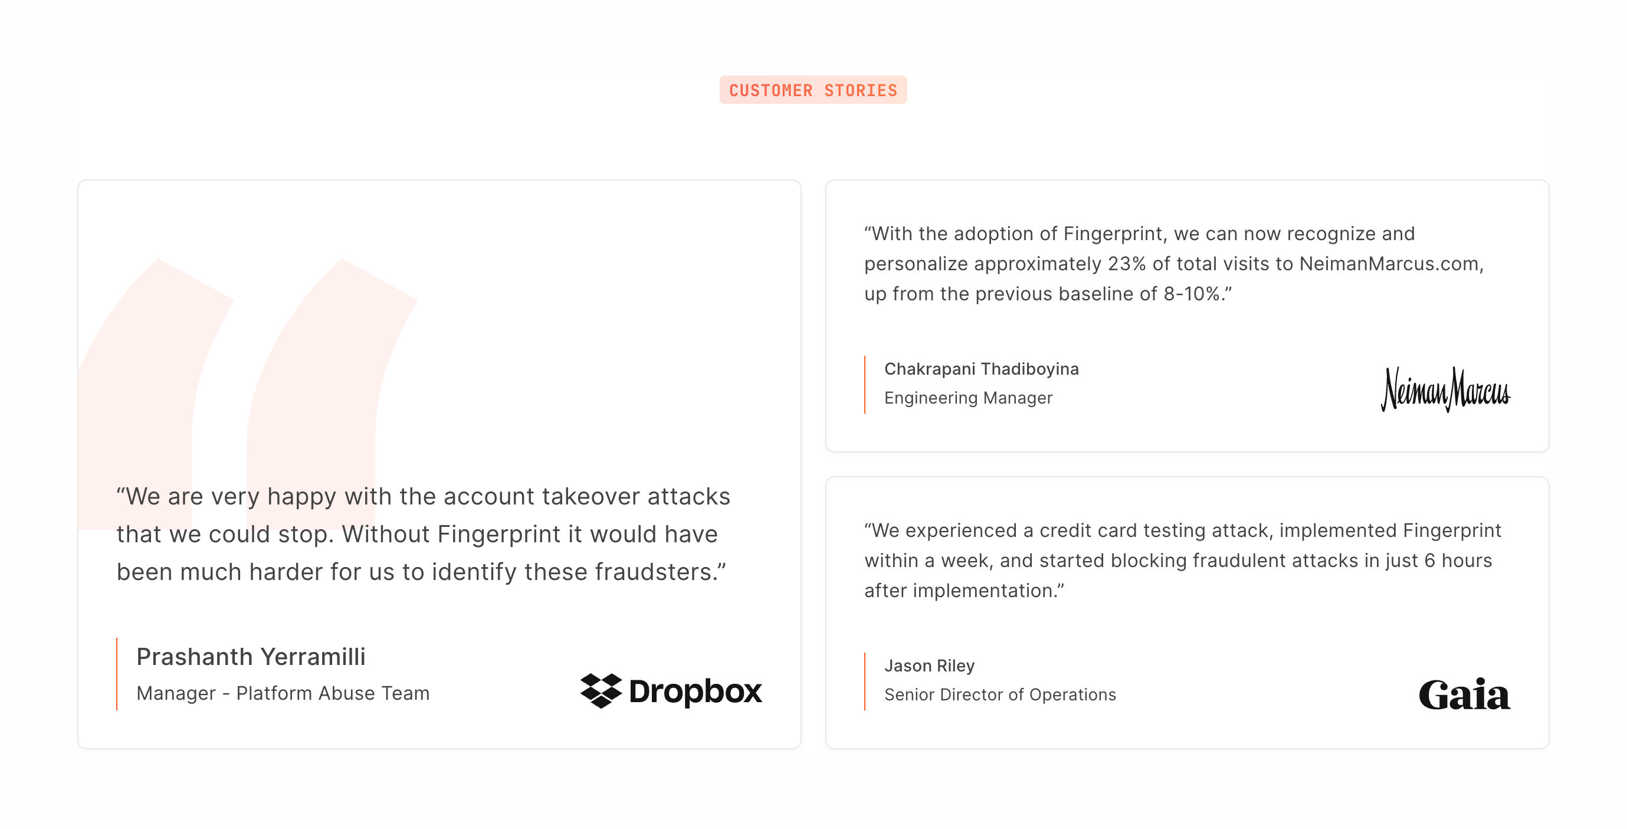
Task: Click the orange bar beside Jason Riley
Action: [865, 681]
